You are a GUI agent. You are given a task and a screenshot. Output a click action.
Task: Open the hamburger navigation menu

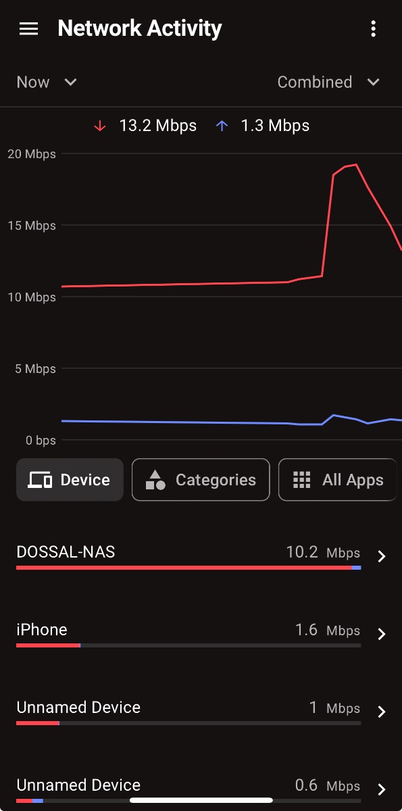28,28
